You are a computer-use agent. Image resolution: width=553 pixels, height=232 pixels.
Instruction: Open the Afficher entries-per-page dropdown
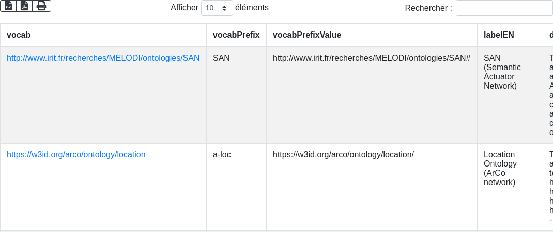pos(217,8)
